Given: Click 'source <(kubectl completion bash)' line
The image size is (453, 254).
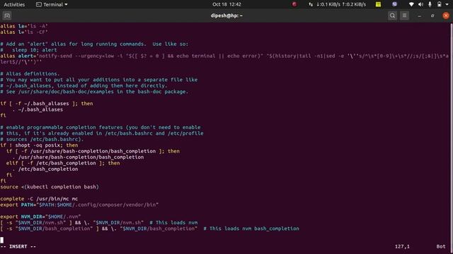Looking at the screenshot, I should [50, 187].
